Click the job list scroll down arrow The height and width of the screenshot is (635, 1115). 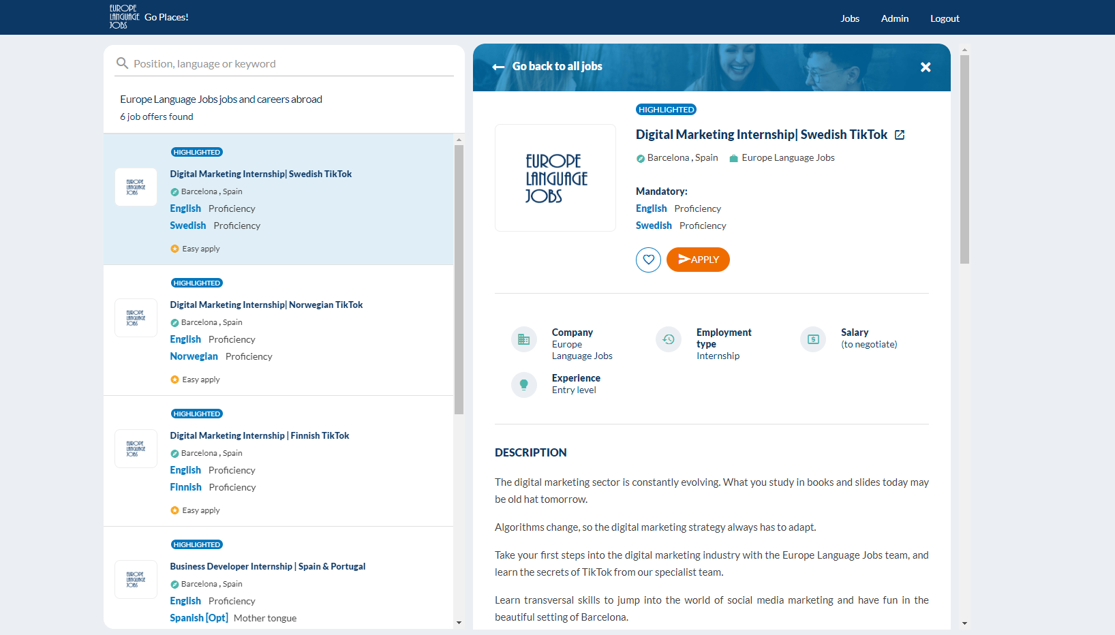click(459, 623)
